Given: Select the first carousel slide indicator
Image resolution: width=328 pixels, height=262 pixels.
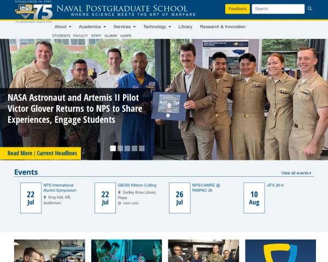Looking at the screenshot, I should coord(113,148).
